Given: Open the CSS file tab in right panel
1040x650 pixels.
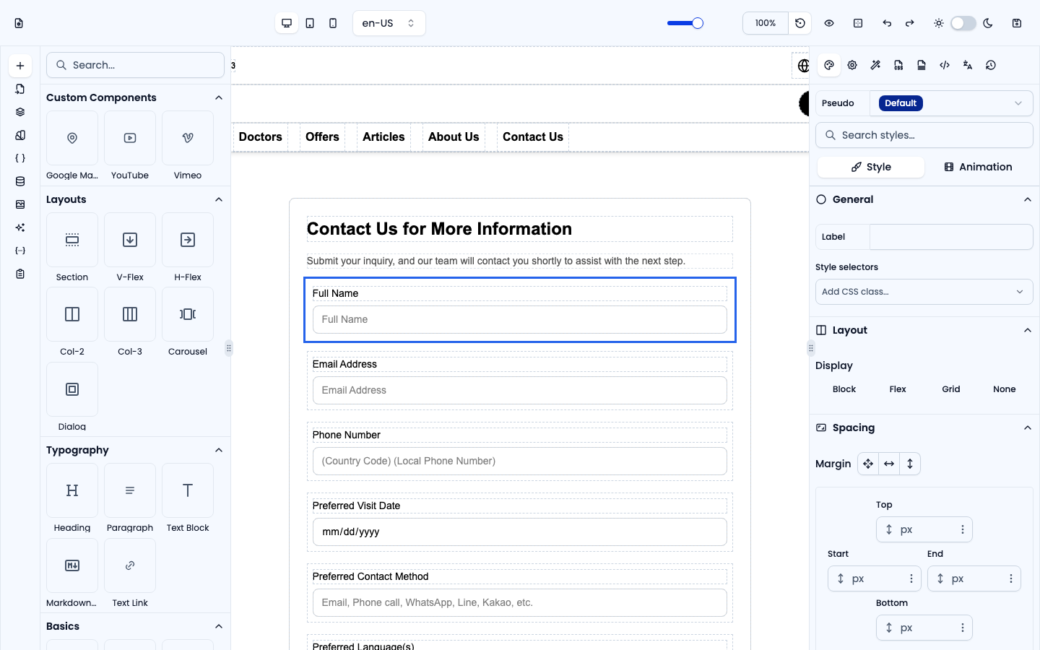Looking at the screenshot, I should point(898,65).
